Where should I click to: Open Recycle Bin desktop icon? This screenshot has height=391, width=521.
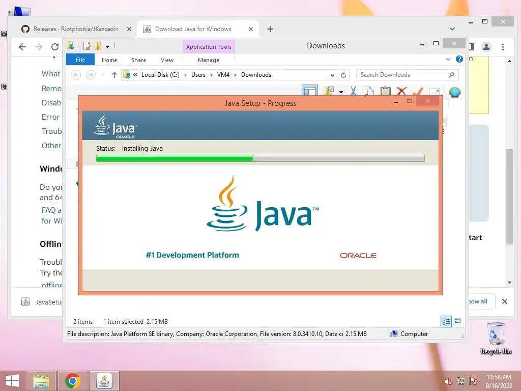pyautogui.click(x=496, y=338)
